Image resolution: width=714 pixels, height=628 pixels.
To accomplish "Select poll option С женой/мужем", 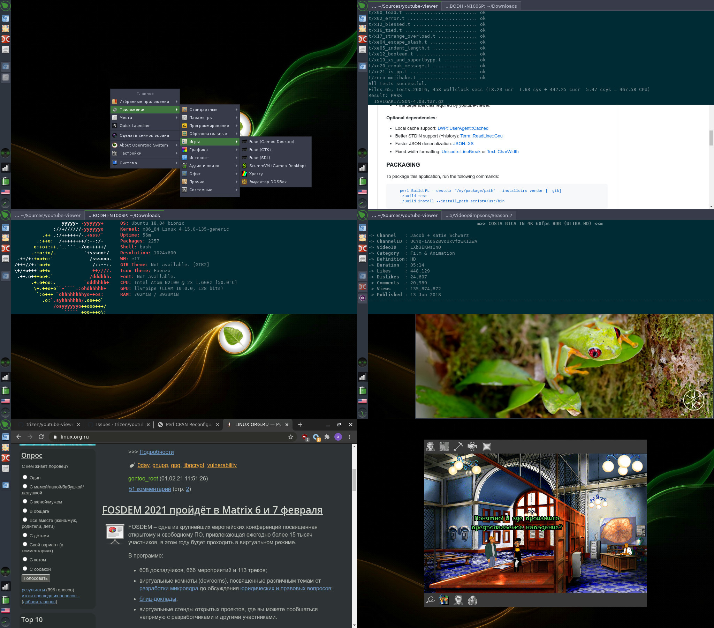I will tap(25, 501).
